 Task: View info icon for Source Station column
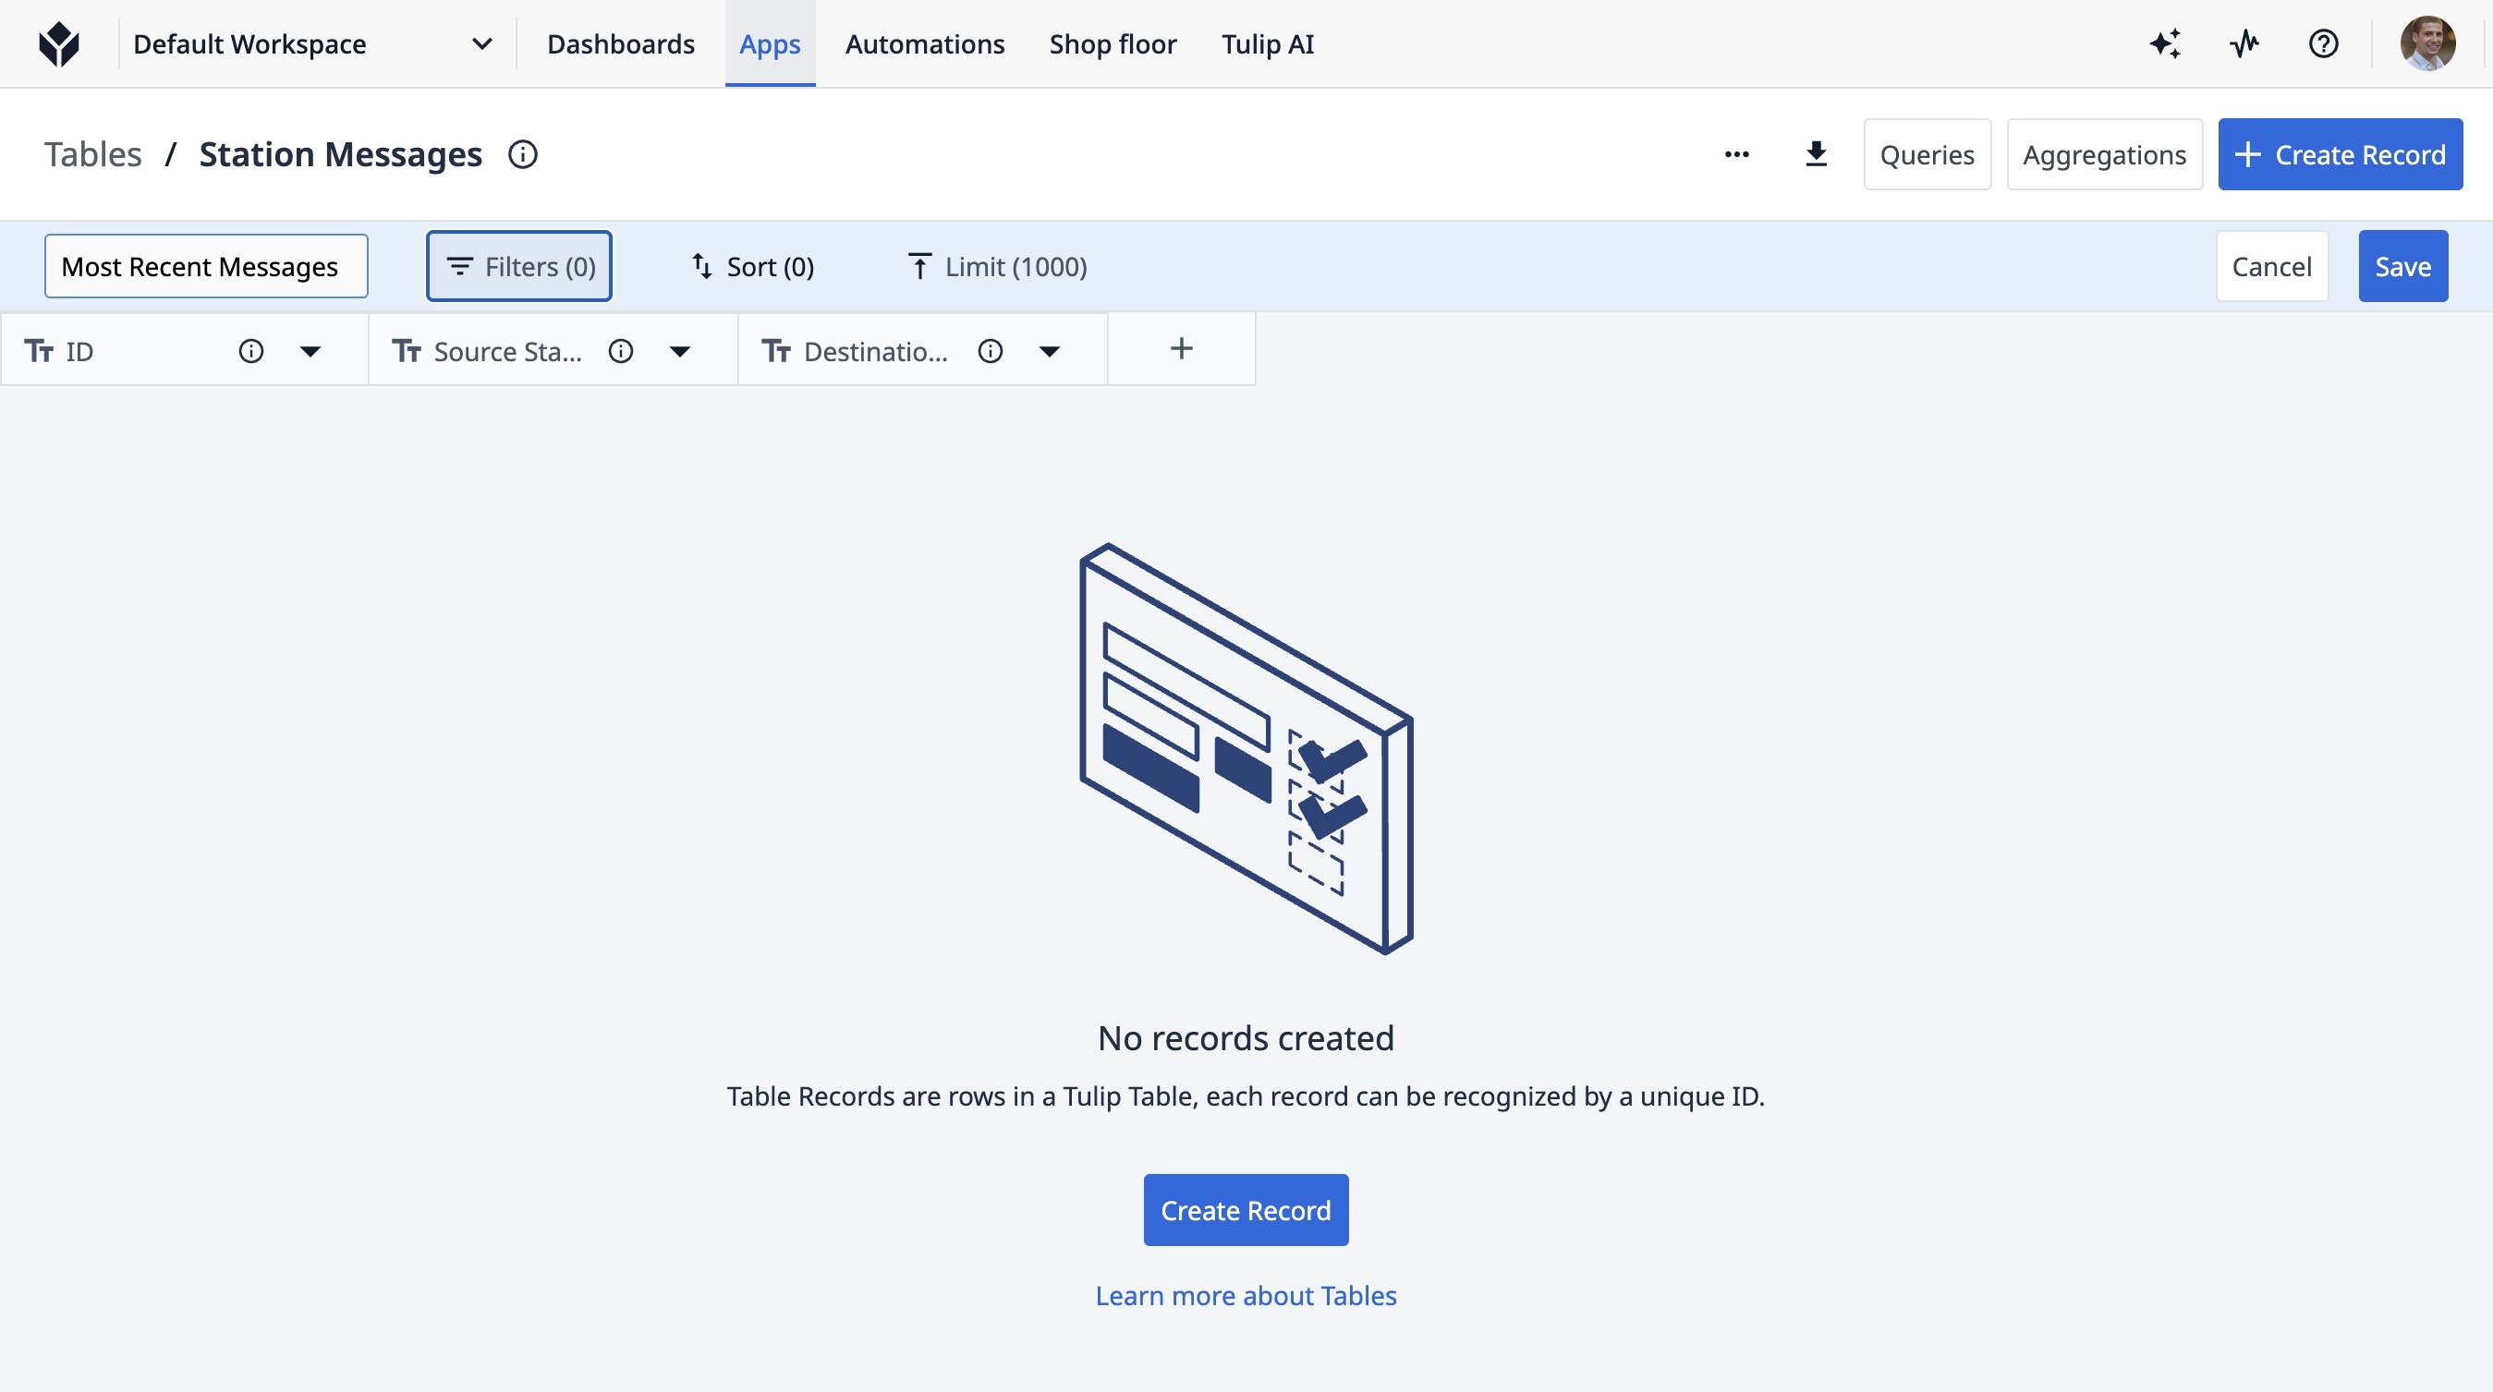(x=620, y=351)
